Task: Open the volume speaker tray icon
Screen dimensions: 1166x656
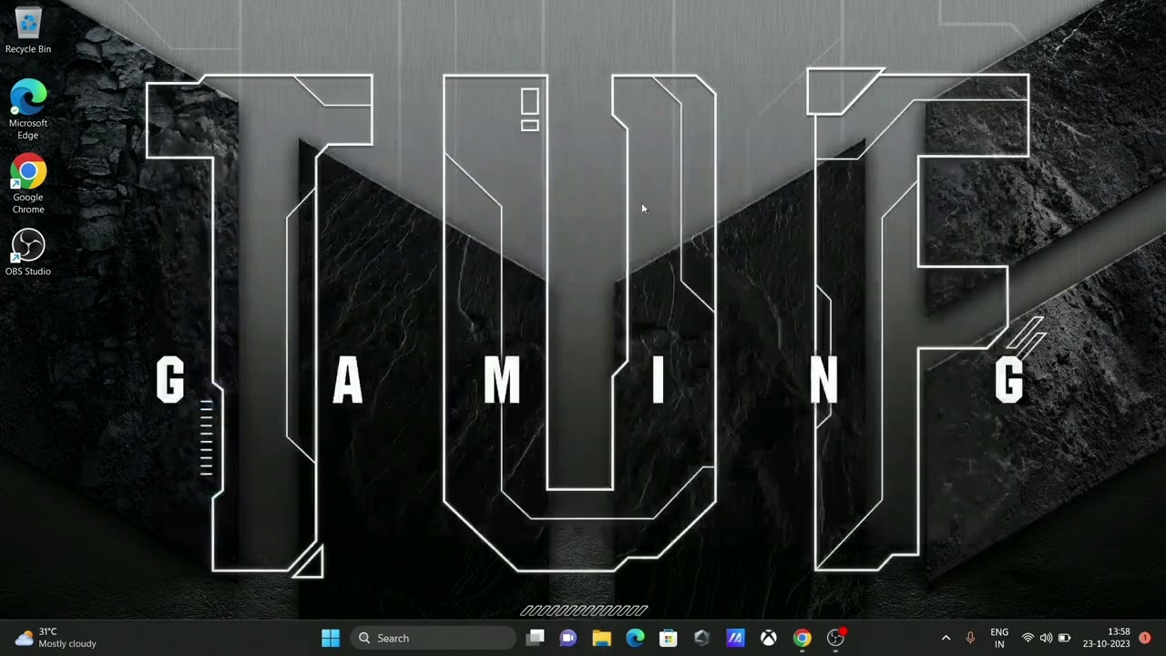Action: click(x=1046, y=638)
